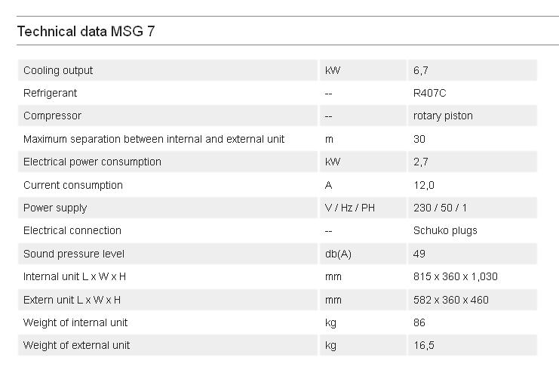Viewport: 559px width, 370px height.
Task: Select the 'Extern unit L x W x H' label
Action: pos(72,300)
